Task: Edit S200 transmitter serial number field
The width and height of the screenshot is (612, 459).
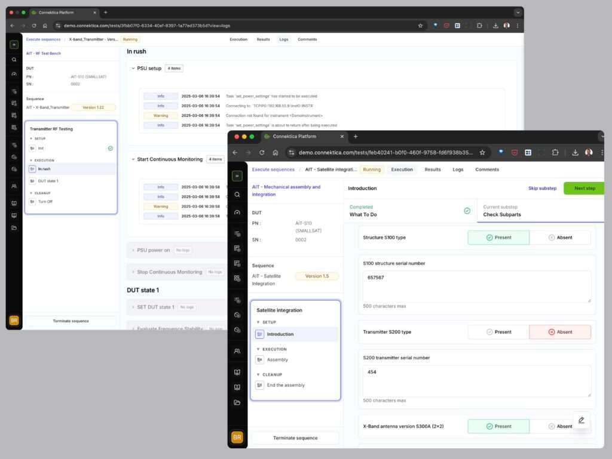Action: [x=477, y=381]
